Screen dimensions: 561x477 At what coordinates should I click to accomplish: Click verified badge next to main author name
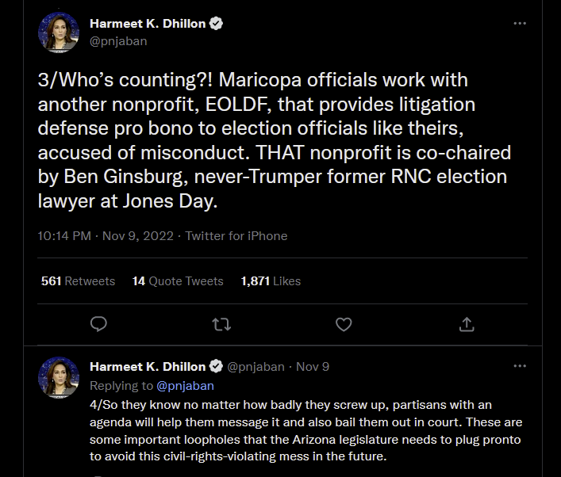point(216,24)
